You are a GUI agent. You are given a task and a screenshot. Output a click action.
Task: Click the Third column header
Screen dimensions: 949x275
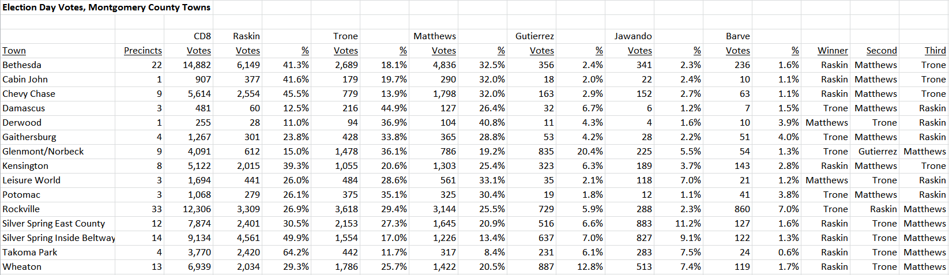[x=924, y=51]
